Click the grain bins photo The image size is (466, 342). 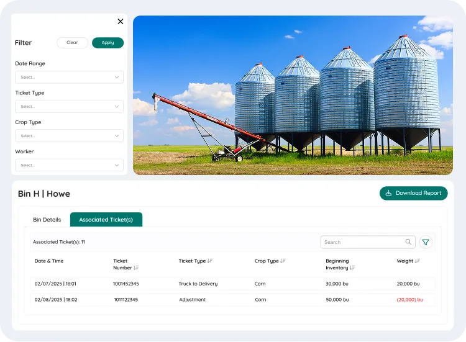click(293, 96)
